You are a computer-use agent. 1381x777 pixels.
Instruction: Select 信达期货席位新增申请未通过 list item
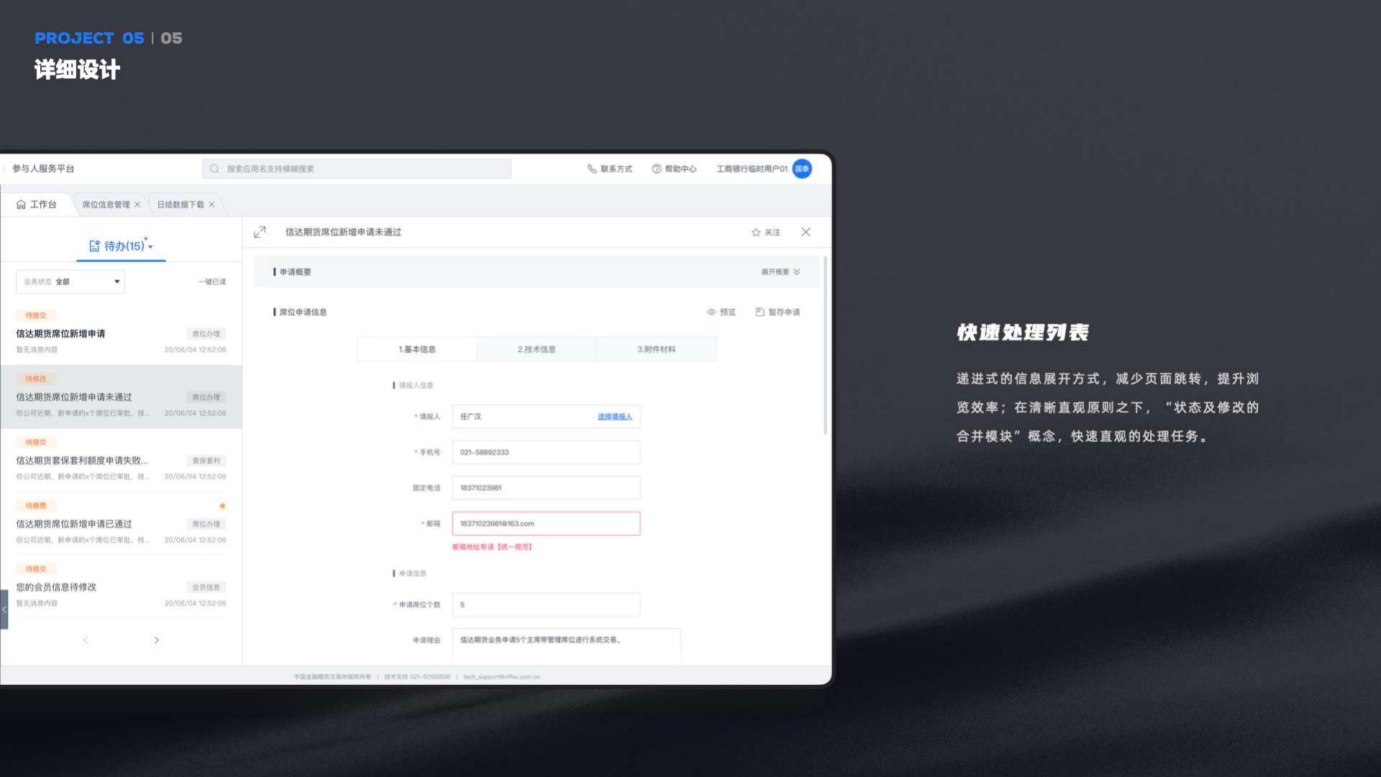121,397
